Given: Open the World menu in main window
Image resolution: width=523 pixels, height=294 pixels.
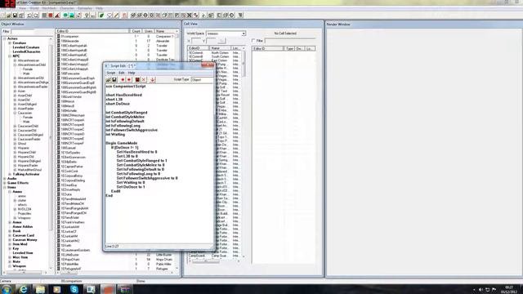Looking at the screenshot, I should coord(34,8).
